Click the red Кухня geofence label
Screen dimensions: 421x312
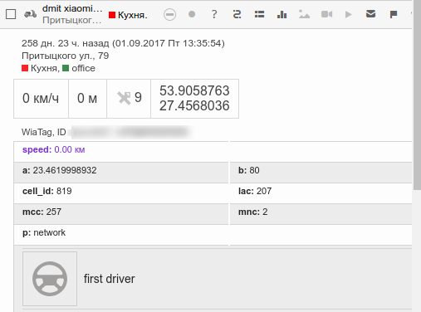128,15
